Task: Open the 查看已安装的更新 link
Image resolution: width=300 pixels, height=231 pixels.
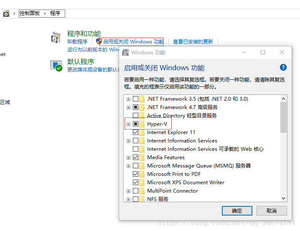Action: [x=193, y=41]
